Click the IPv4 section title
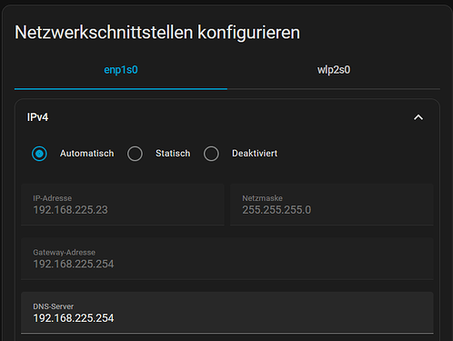The height and width of the screenshot is (341, 453). click(x=37, y=117)
